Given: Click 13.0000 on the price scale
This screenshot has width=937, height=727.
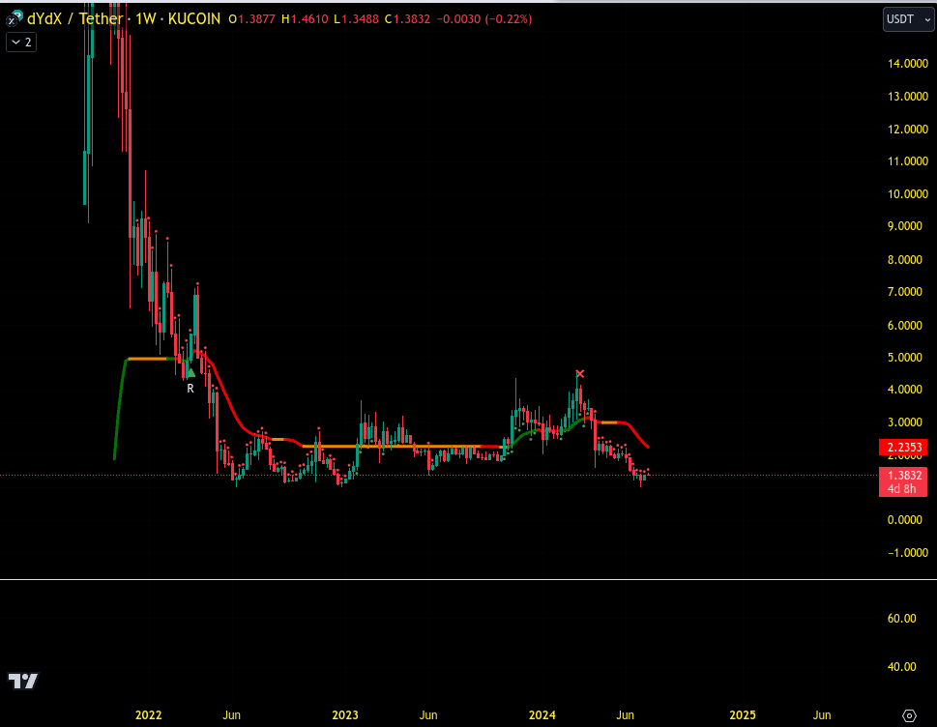Looking at the screenshot, I should pos(908,96).
